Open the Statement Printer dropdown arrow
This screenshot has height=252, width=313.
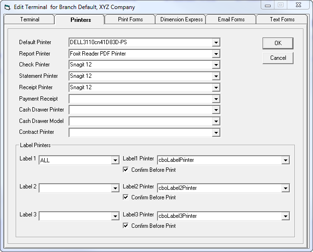[216, 76]
